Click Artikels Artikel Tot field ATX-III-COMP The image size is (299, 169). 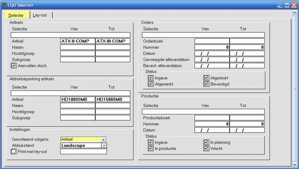click(x=113, y=41)
